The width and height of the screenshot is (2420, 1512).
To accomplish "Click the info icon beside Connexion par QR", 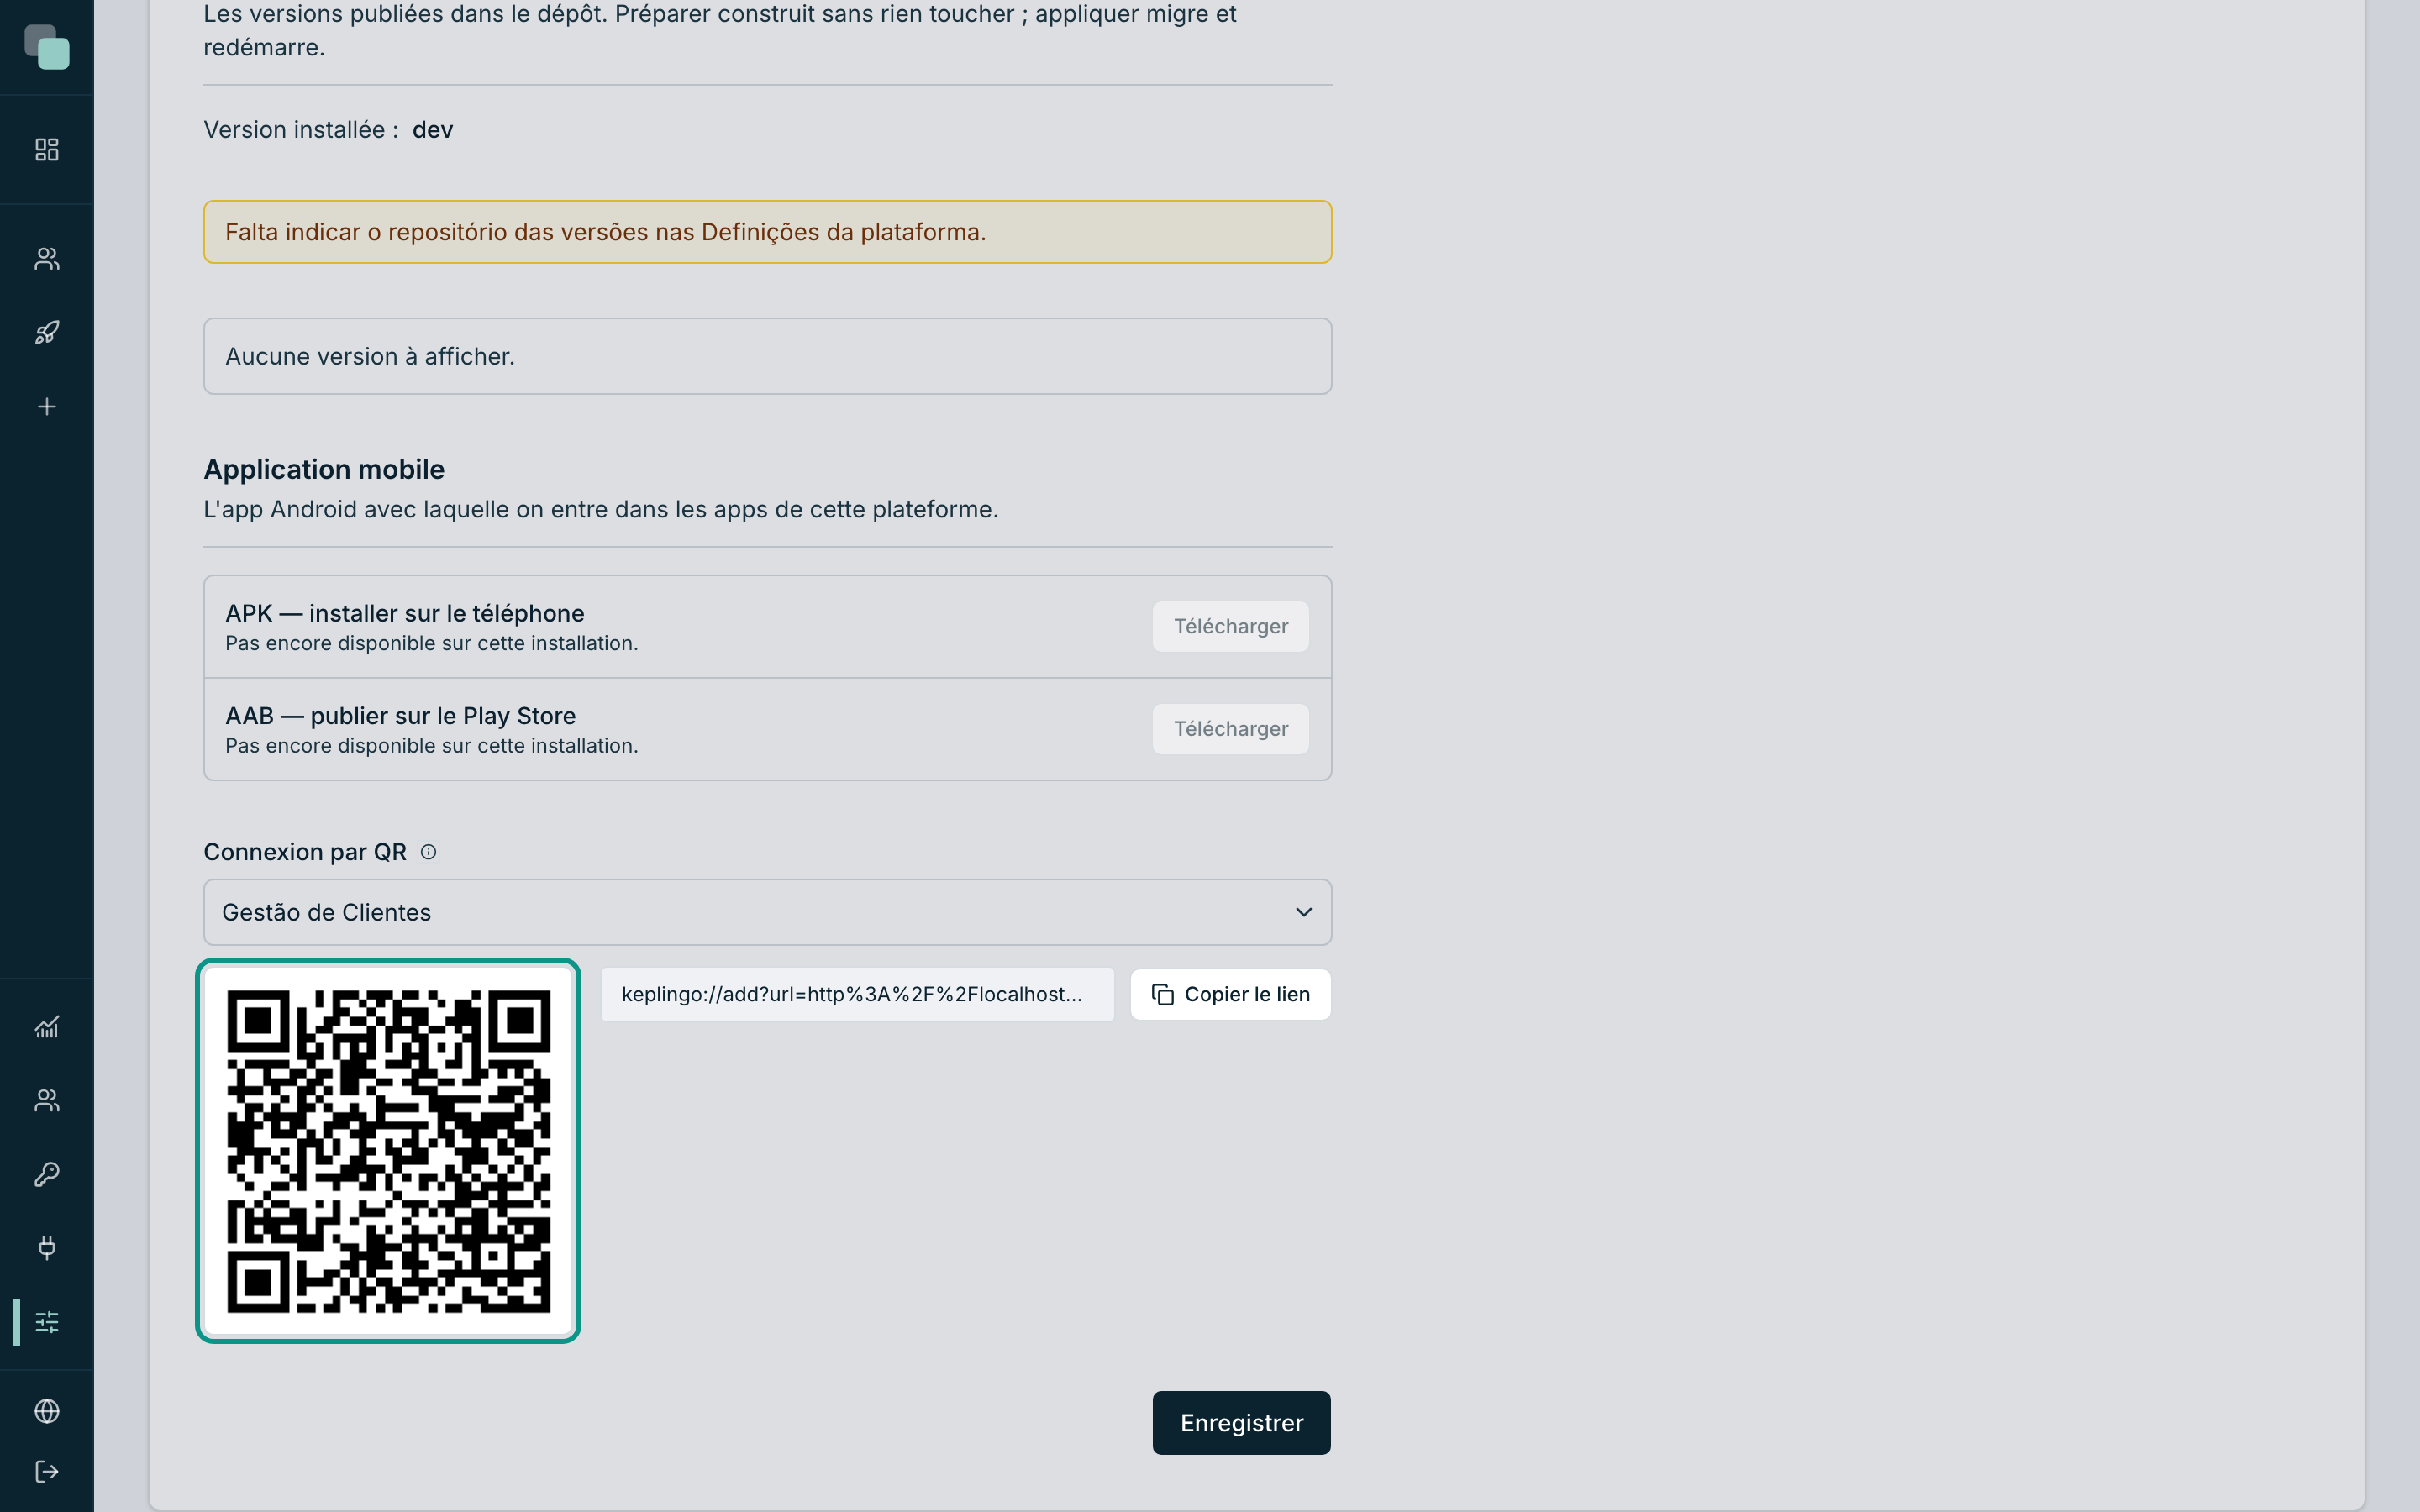I will click(428, 852).
